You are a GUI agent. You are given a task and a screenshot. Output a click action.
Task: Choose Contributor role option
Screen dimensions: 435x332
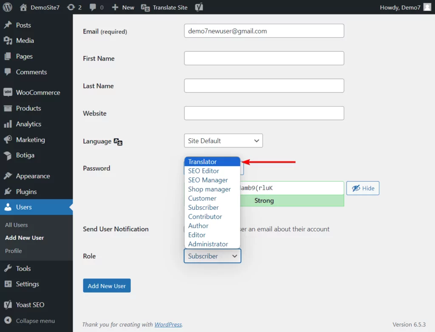pyautogui.click(x=212, y=217)
